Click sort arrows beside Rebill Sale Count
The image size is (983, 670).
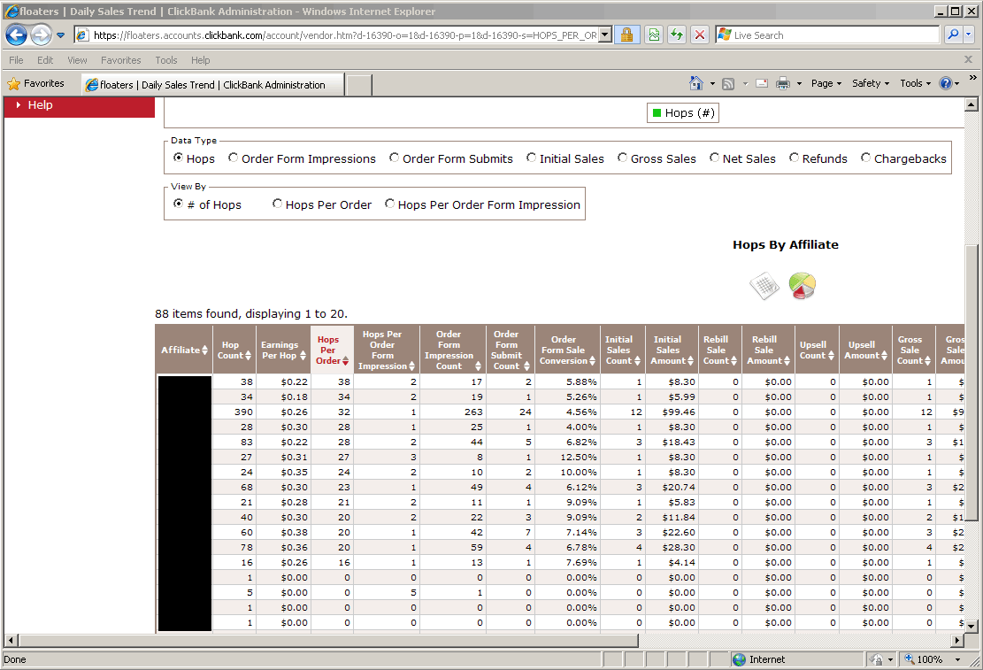(733, 361)
